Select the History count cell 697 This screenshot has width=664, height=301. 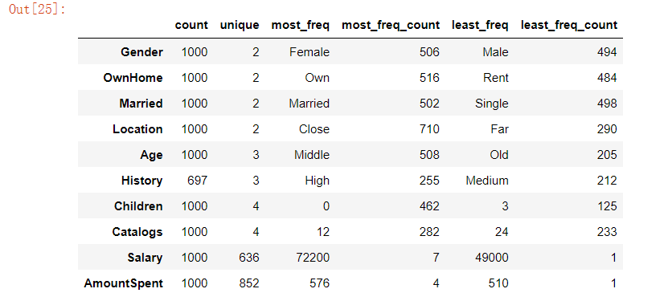[197, 181]
